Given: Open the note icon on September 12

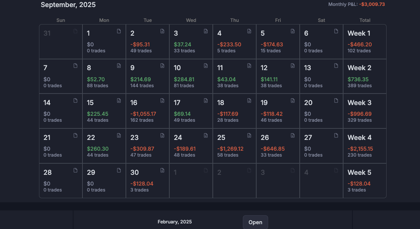Looking at the screenshot, I should click(x=293, y=66).
